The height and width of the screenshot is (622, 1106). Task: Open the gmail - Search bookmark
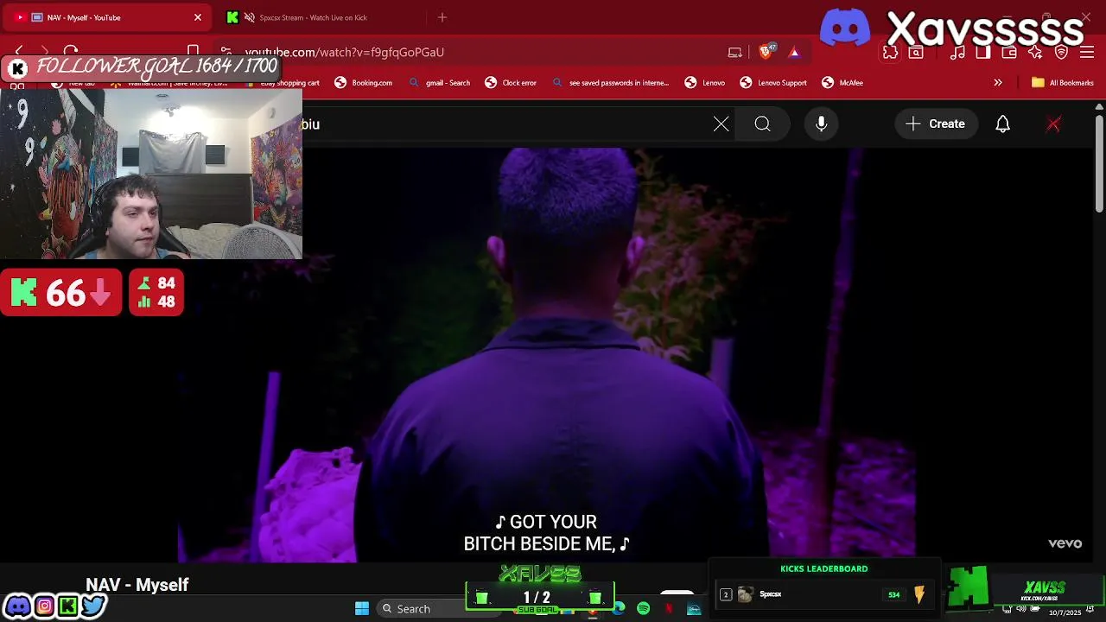440,83
